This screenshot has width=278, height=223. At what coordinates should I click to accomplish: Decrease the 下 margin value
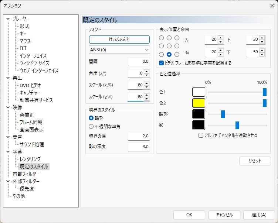pyautogui.click(x=262, y=54)
